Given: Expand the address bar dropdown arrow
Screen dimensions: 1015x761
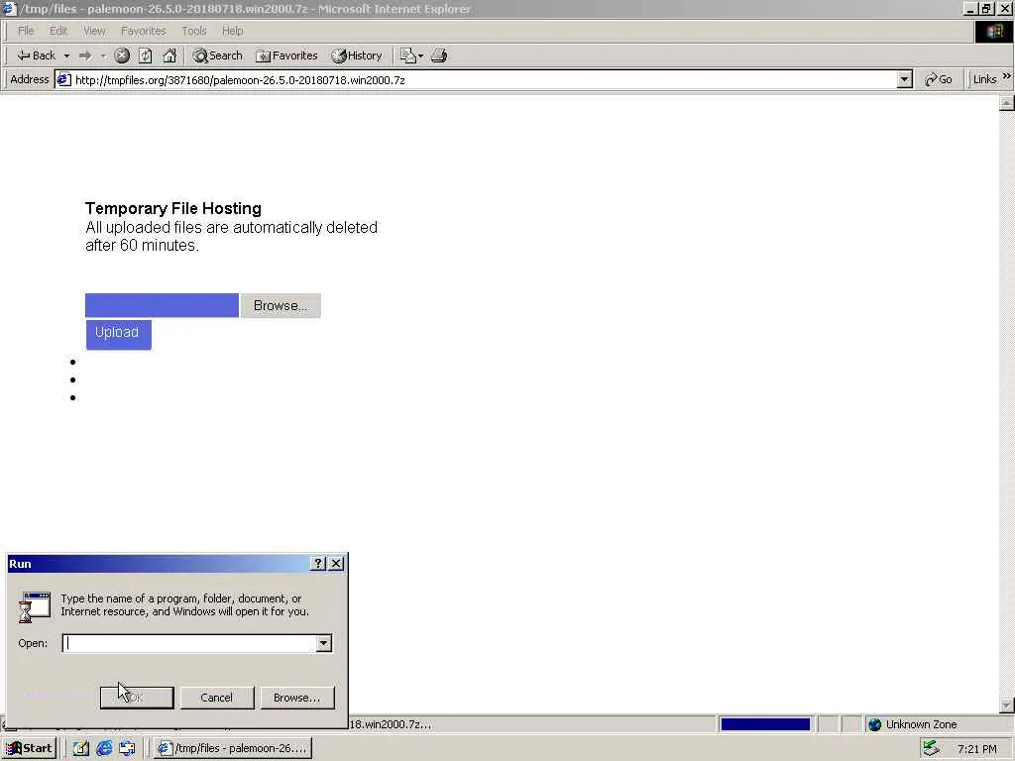Looking at the screenshot, I should tap(905, 80).
